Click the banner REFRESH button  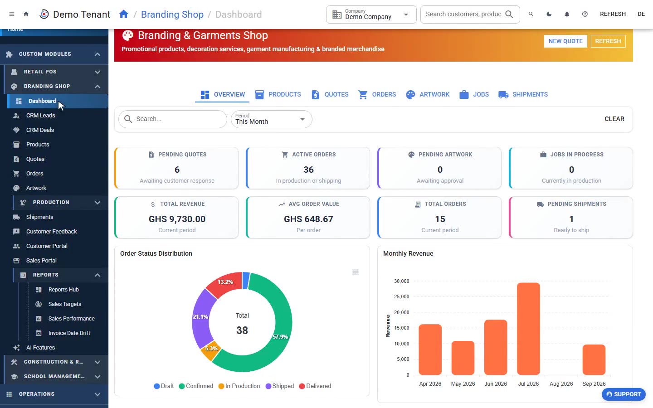tap(608, 41)
